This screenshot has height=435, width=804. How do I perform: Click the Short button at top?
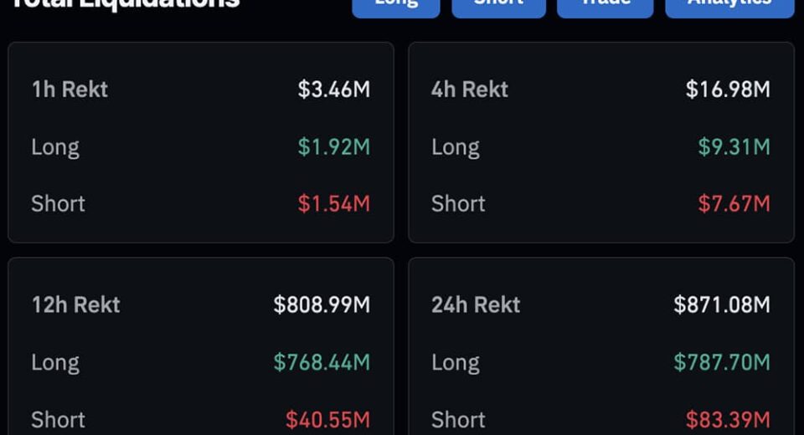[498, 5]
